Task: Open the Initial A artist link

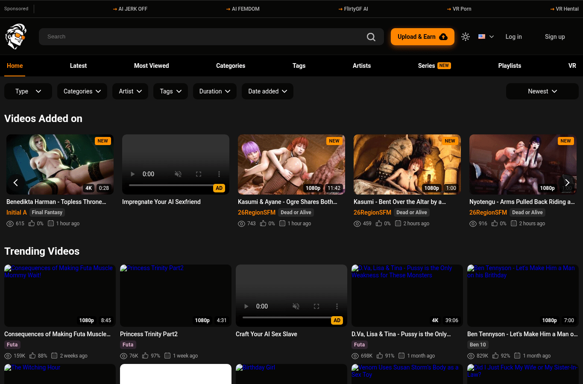Action: [17, 212]
